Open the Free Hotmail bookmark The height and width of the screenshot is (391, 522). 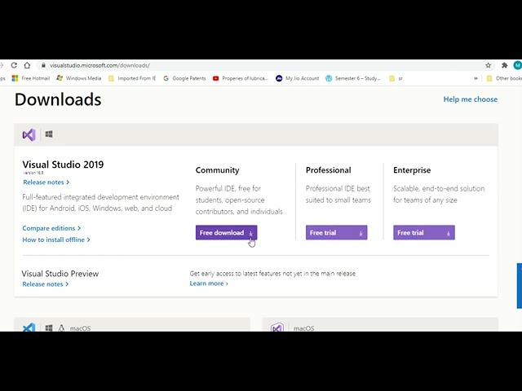click(31, 78)
